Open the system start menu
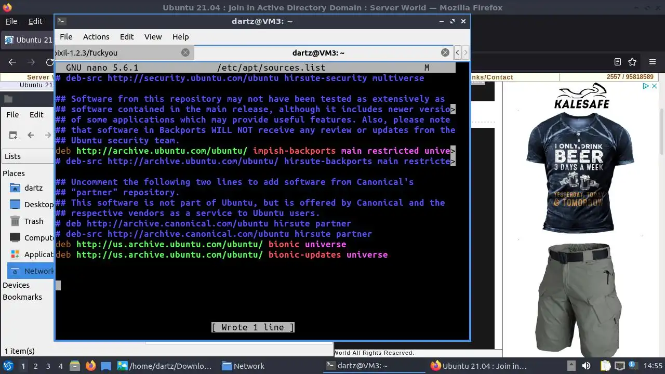The height and width of the screenshot is (374, 665). coord(8,366)
